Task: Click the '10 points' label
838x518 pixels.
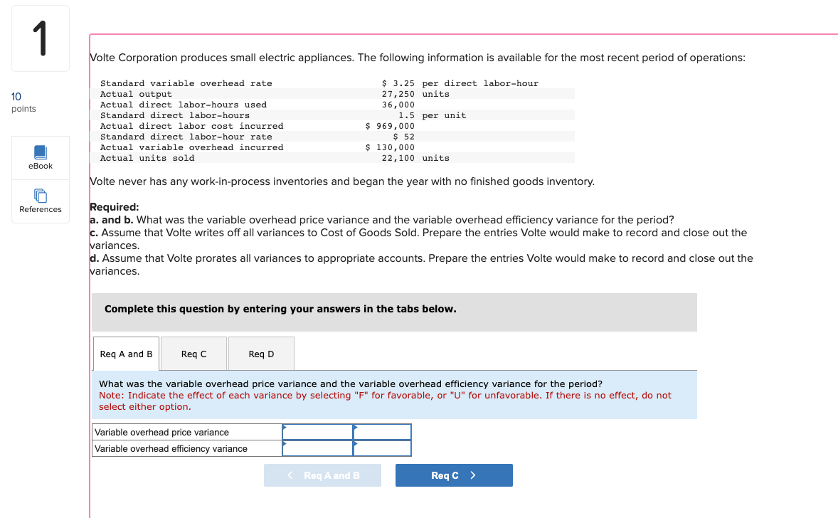Action: coord(23,102)
